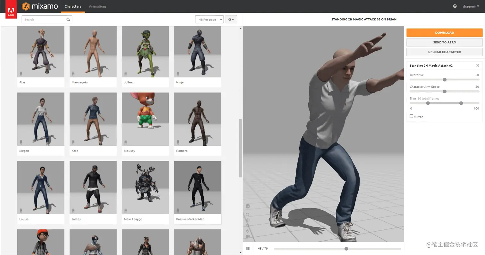Switch to the Animations tab
Image resolution: width=485 pixels, height=255 pixels.
click(x=98, y=6)
